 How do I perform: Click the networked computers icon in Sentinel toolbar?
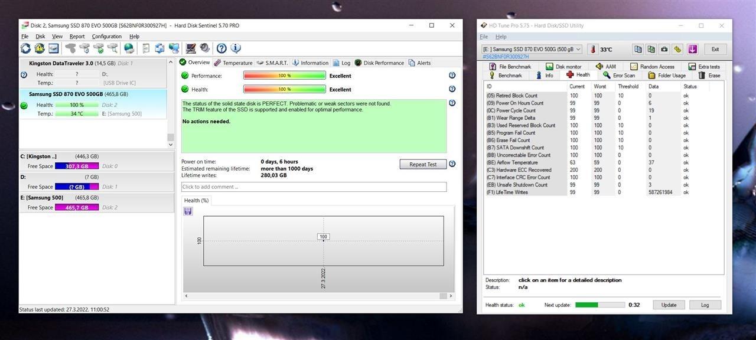point(174,48)
